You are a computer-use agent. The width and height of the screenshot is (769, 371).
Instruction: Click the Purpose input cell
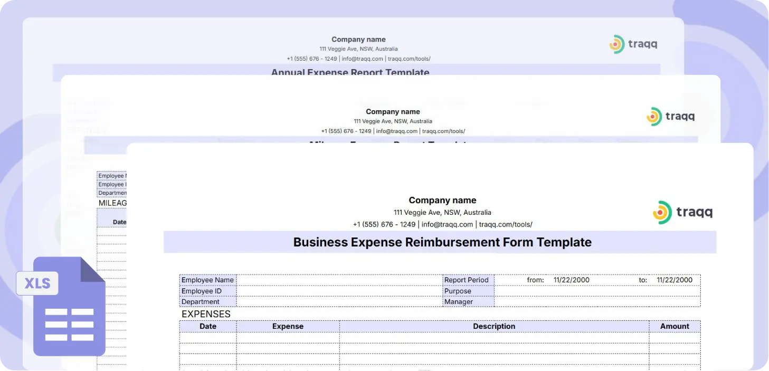(x=597, y=291)
